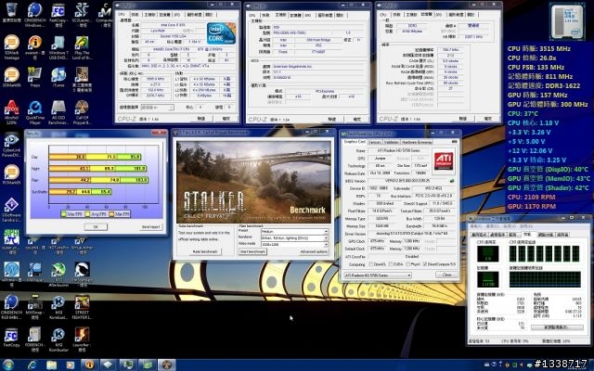Screen dimensions: 594x371
Task: Click OK in the Results window
Action: click(96, 226)
